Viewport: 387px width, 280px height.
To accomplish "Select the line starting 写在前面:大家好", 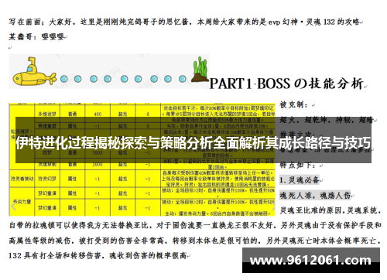I will (184, 22).
